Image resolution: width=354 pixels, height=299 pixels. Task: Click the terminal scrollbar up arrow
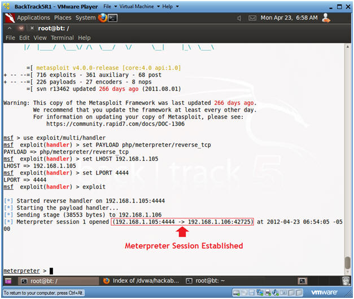(x=347, y=47)
